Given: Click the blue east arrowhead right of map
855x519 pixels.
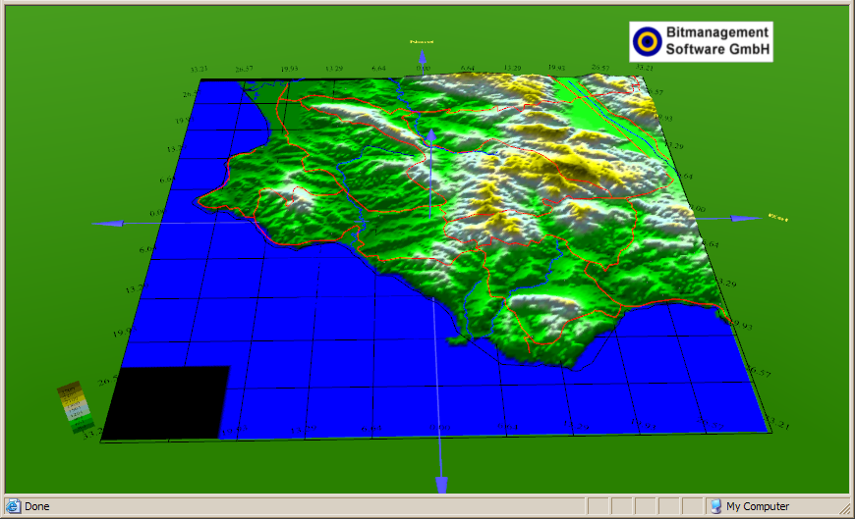Looking at the screenshot, I should 746,219.
